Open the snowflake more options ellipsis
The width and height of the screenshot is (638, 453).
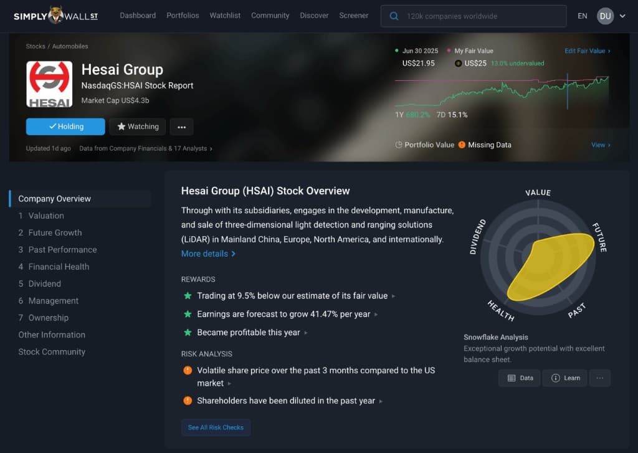(600, 378)
